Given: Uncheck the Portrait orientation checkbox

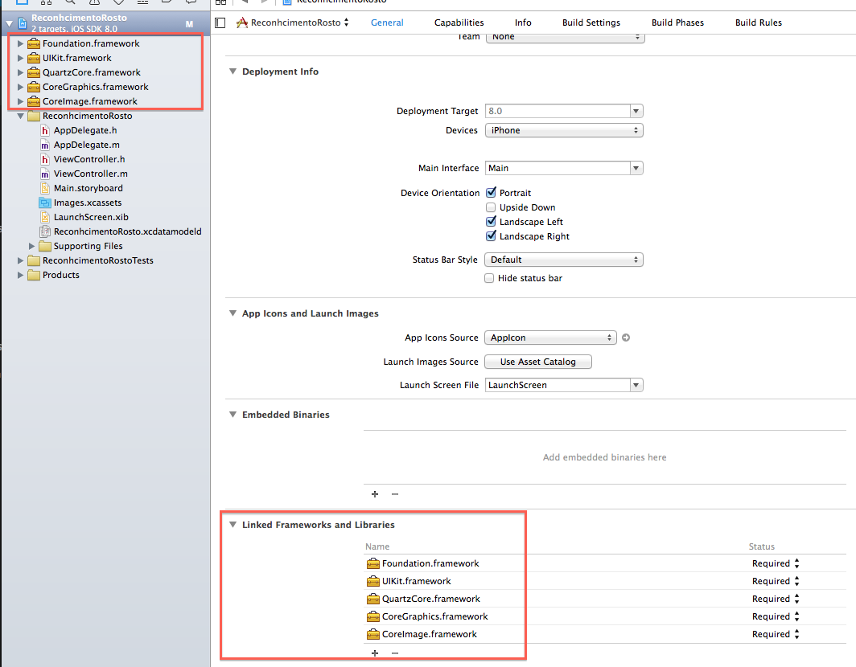Looking at the screenshot, I should coord(491,193).
